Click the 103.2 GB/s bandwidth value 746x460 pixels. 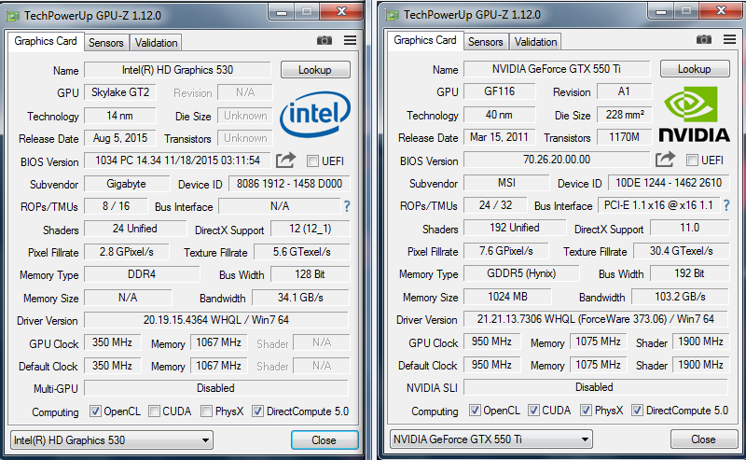coord(681,297)
